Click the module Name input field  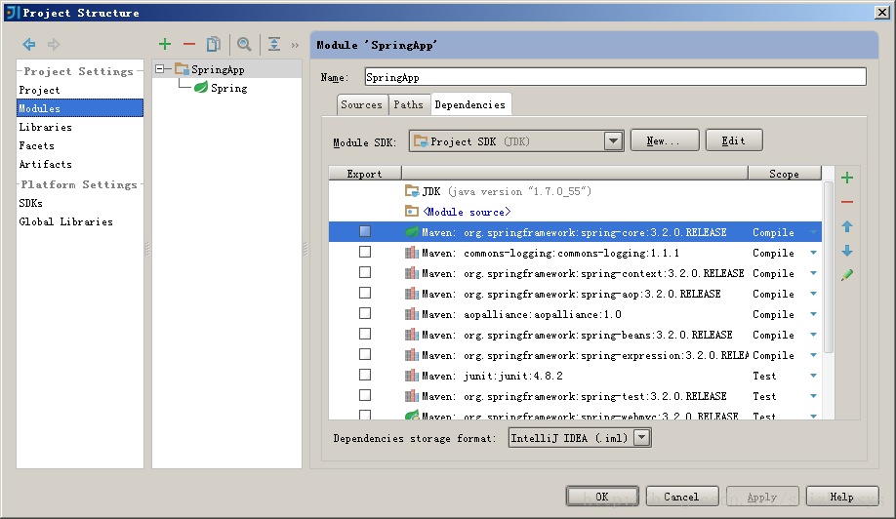[x=616, y=77]
